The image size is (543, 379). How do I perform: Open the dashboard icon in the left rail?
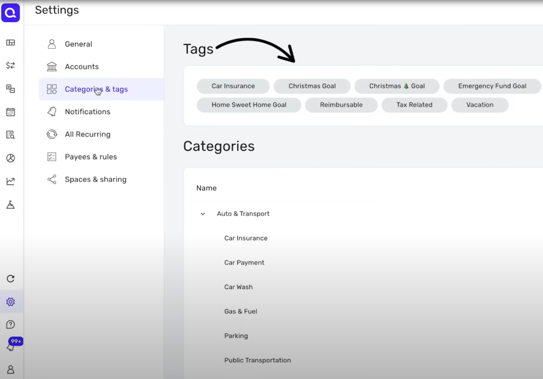[x=11, y=43]
